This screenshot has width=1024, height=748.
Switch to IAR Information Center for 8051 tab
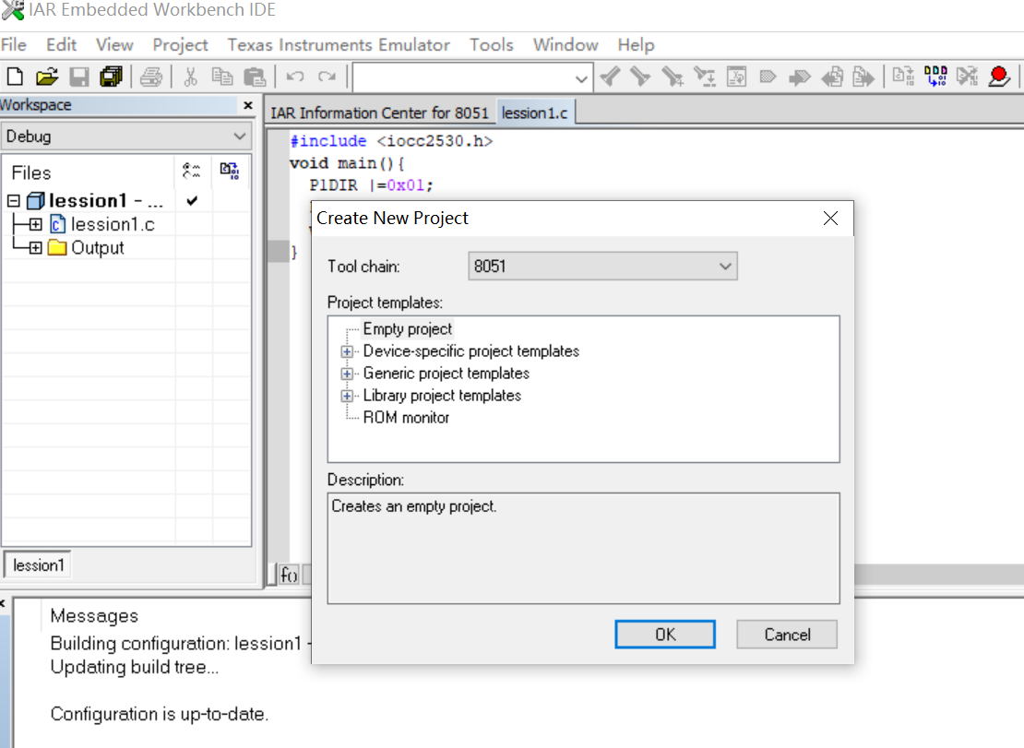coord(379,113)
